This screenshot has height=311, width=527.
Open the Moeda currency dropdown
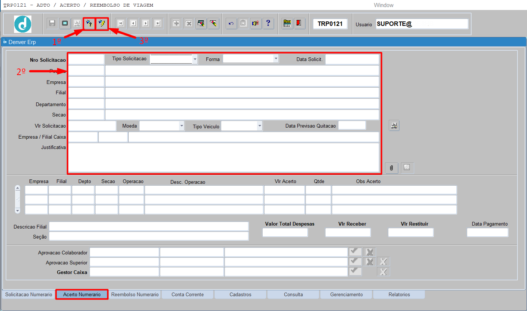(182, 126)
